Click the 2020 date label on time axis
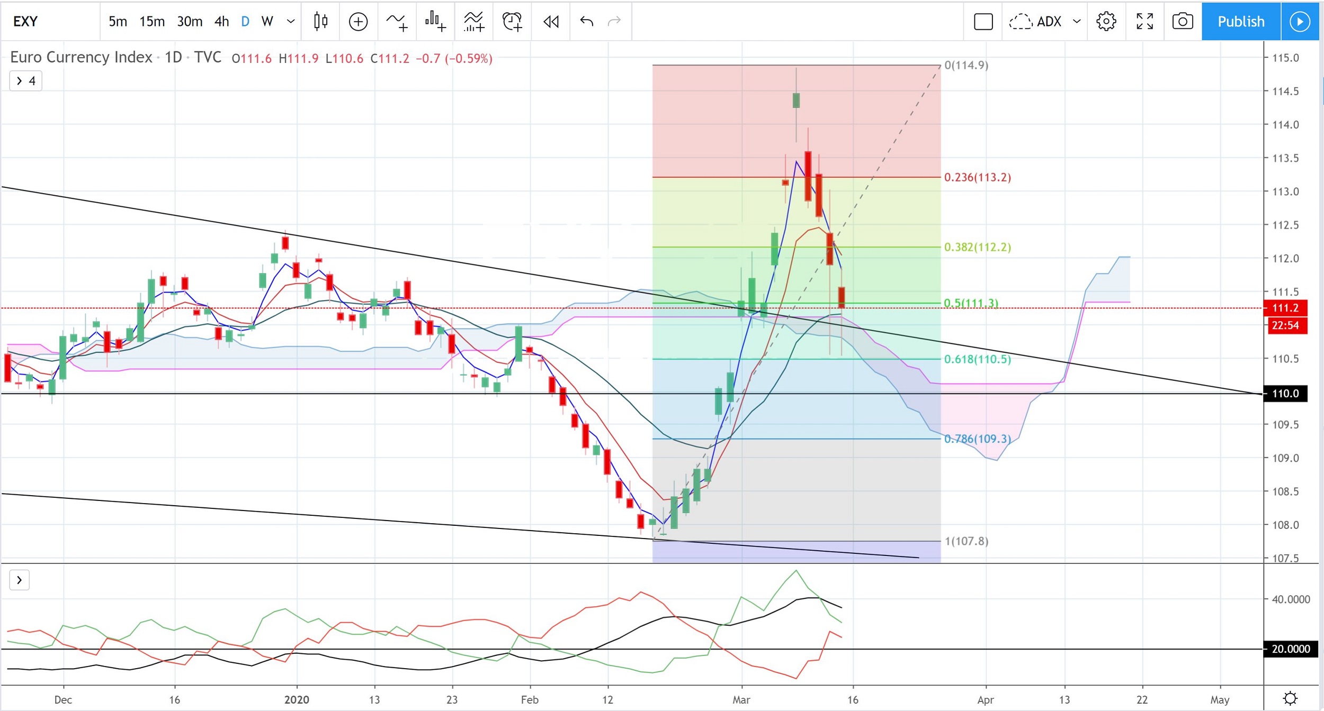 297,699
